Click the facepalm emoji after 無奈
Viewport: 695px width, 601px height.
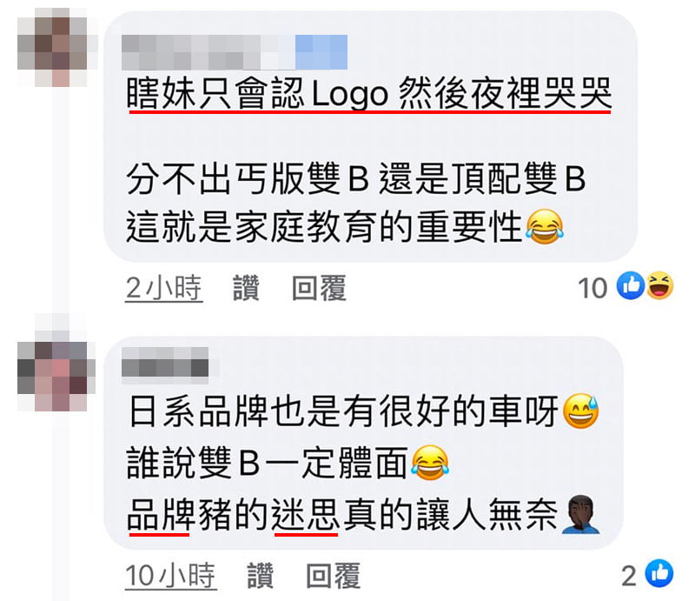[580, 515]
